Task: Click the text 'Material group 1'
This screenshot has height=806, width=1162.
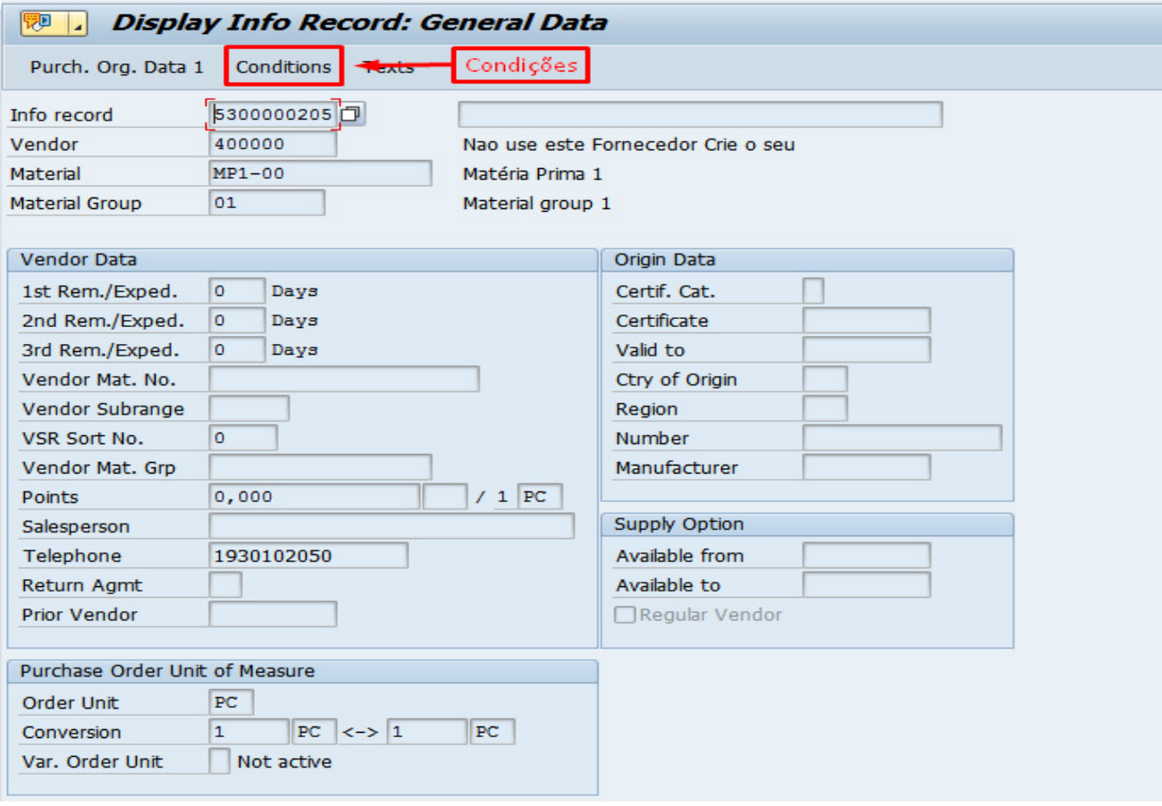Action: pyautogui.click(x=536, y=204)
